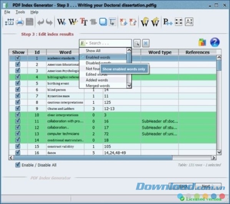Click the blue help question mark

[x=215, y=42]
